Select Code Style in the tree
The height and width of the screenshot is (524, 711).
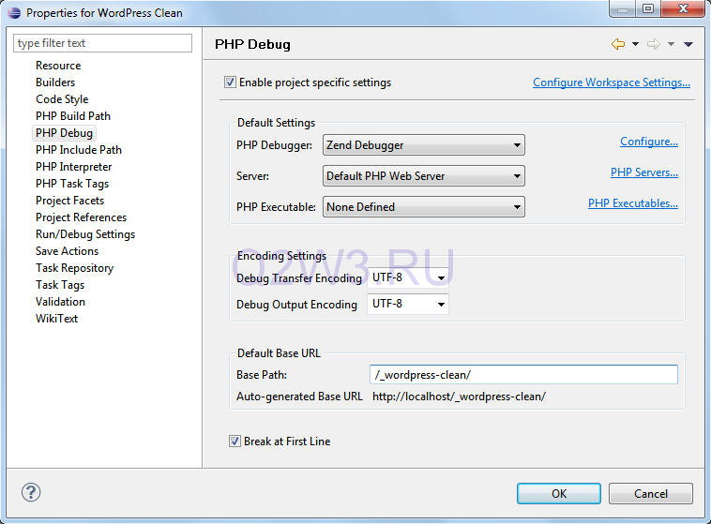pos(62,99)
